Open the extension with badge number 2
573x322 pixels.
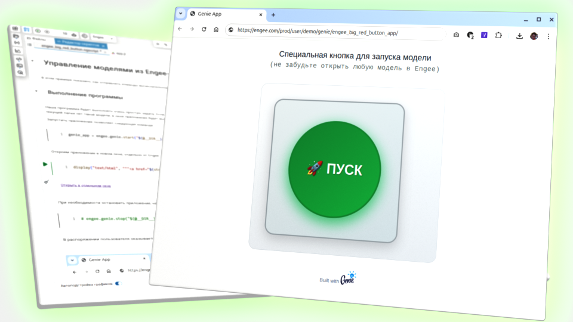coord(470,35)
